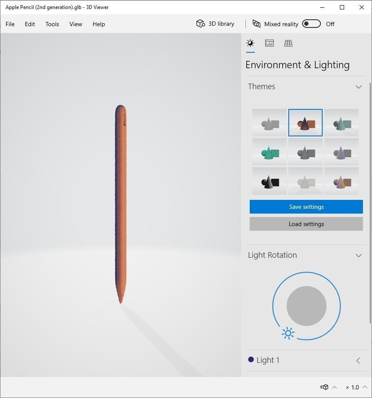The height and width of the screenshot is (398, 372).
Task: Toggle the Mixed reality switch
Action: 312,24
